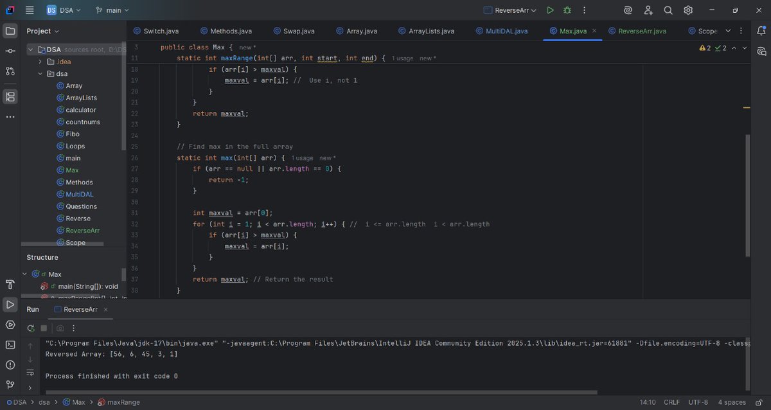
Task: Open more run actions next to Debug
Action: (583, 10)
